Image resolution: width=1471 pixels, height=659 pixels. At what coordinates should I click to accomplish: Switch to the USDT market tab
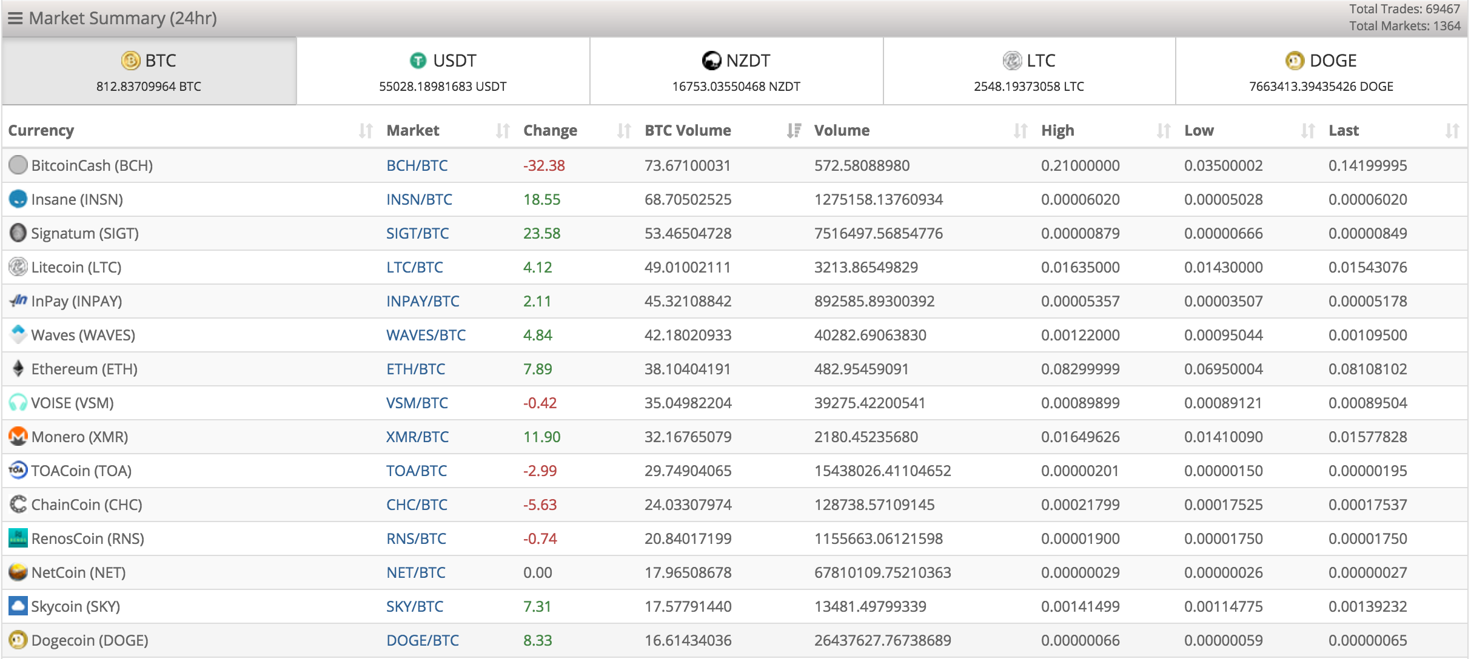[443, 71]
